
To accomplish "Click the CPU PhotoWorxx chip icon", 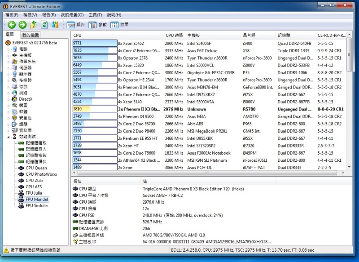I will (21, 174).
